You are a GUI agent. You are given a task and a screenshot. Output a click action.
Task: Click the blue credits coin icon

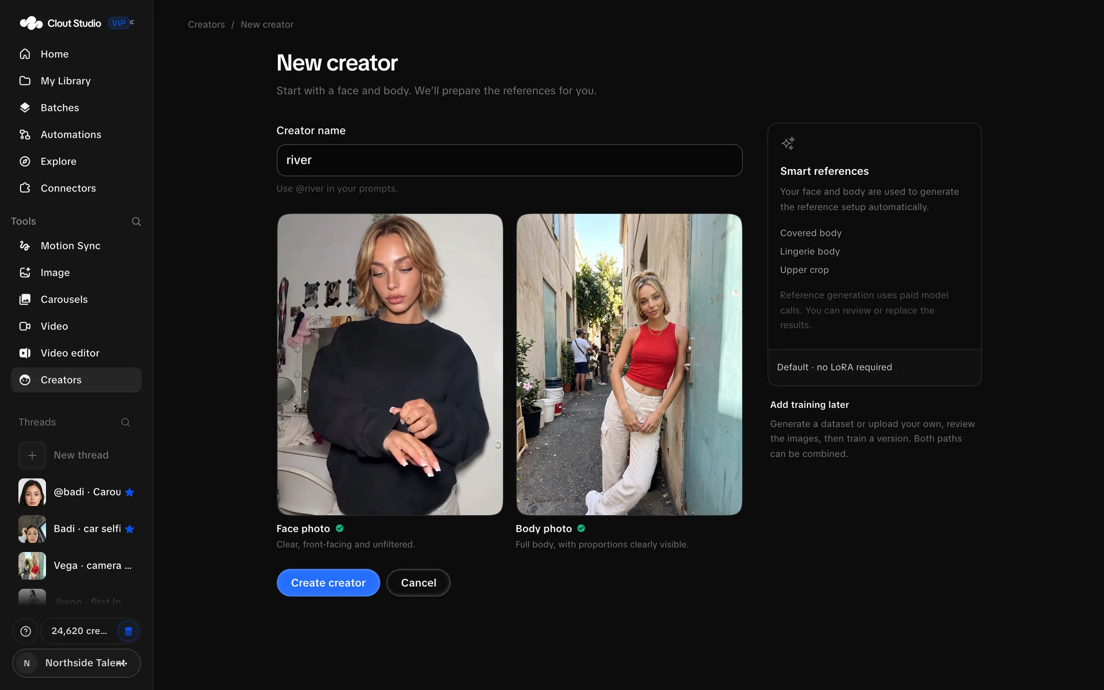pyautogui.click(x=128, y=631)
